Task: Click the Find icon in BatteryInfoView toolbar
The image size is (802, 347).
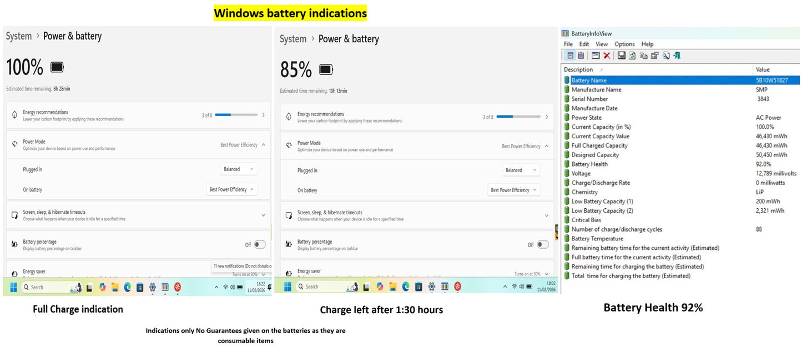Action: pos(666,56)
